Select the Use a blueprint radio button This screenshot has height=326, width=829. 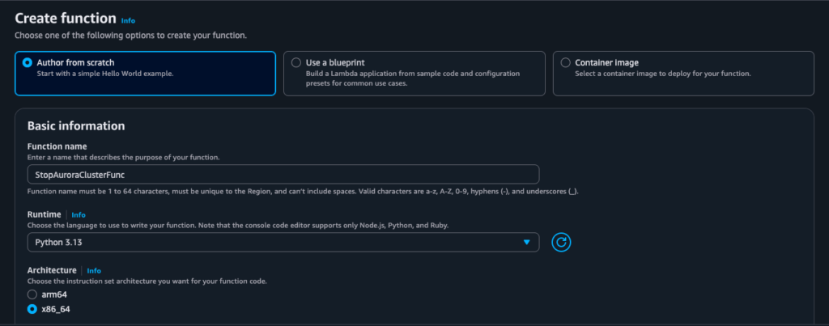296,62
